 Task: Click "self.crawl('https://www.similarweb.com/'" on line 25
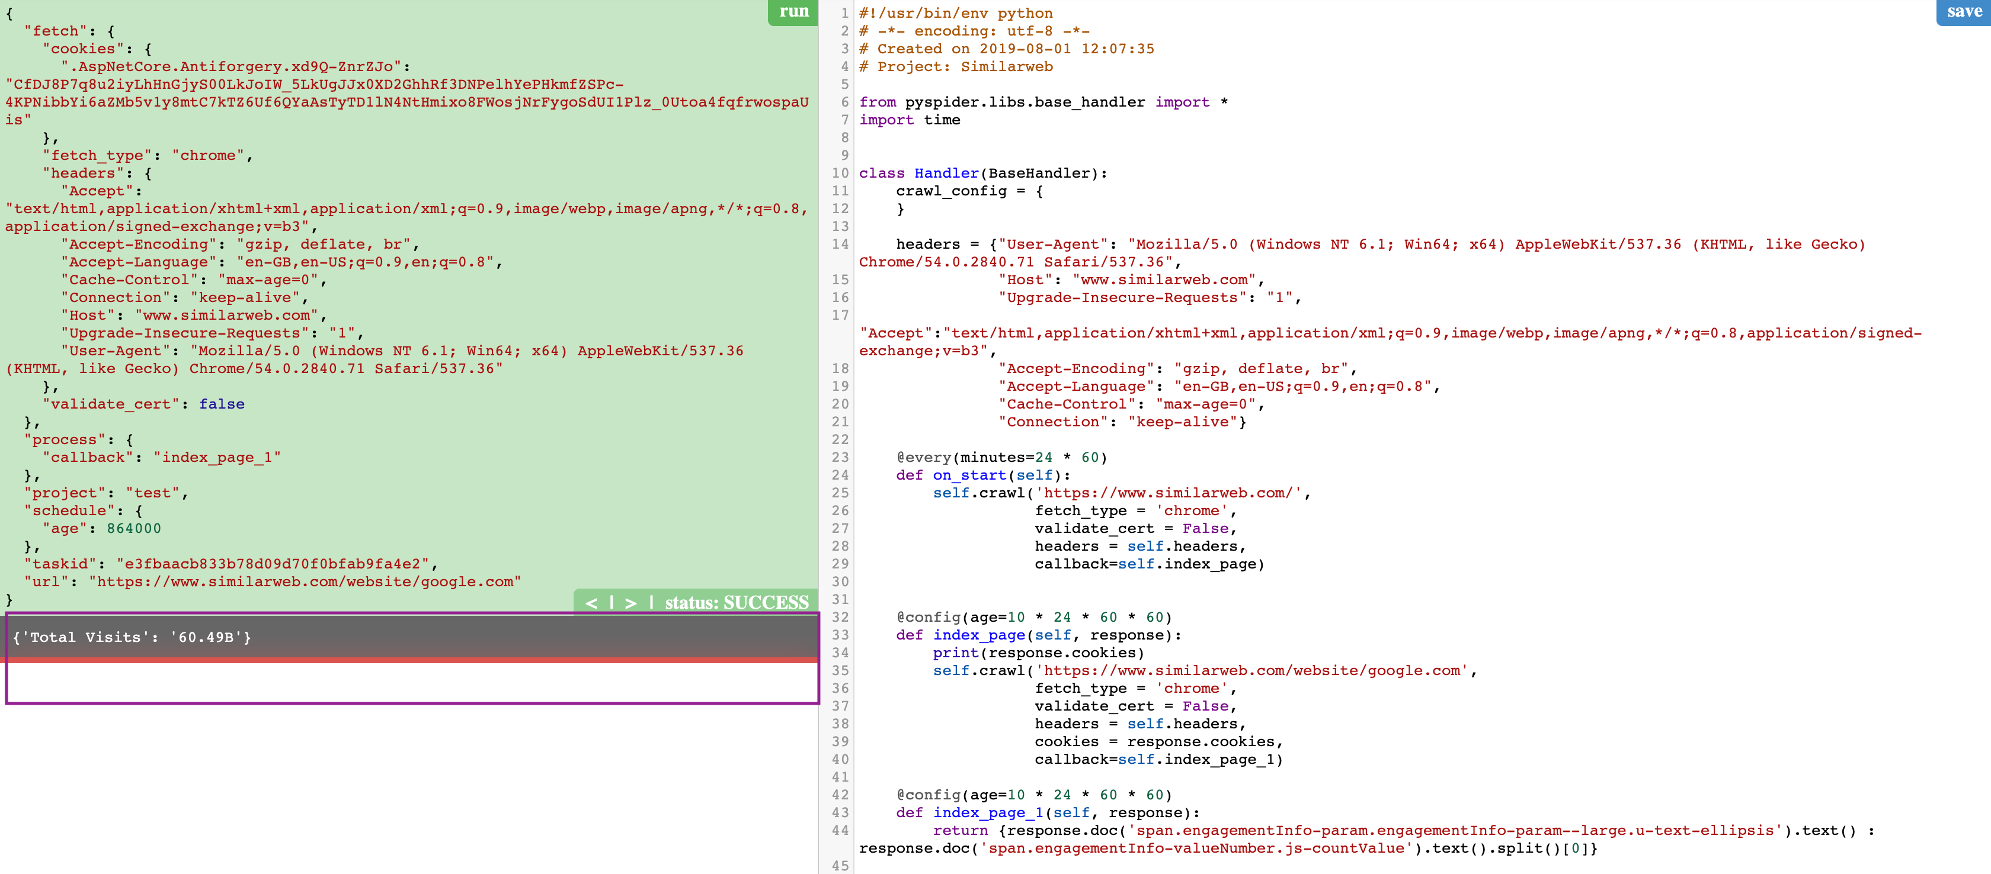[x=1122, y=493]
